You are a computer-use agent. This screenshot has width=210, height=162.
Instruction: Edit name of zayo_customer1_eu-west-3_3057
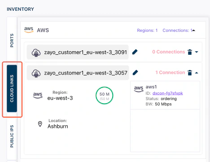coord(135,73)
